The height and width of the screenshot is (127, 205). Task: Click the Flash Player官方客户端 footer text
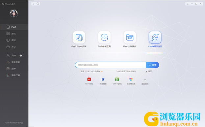(x=14, y=123)
